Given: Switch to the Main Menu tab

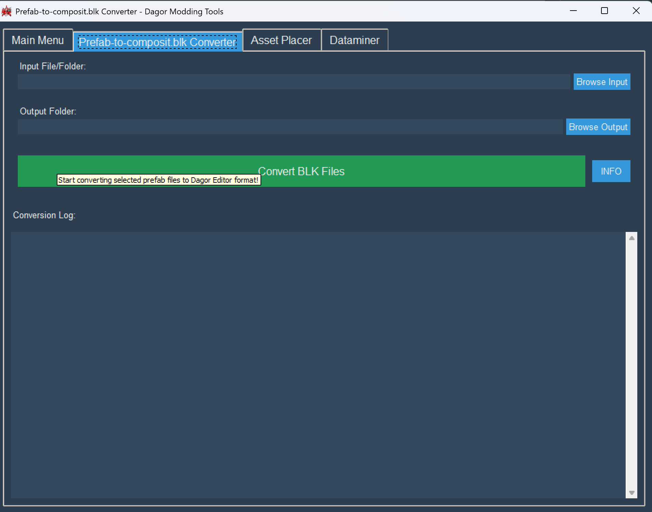Looking at the screenshot, I should (38, 40).
